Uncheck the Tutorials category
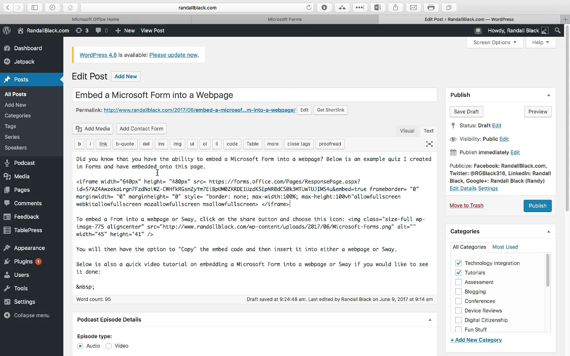 [458, 273]
